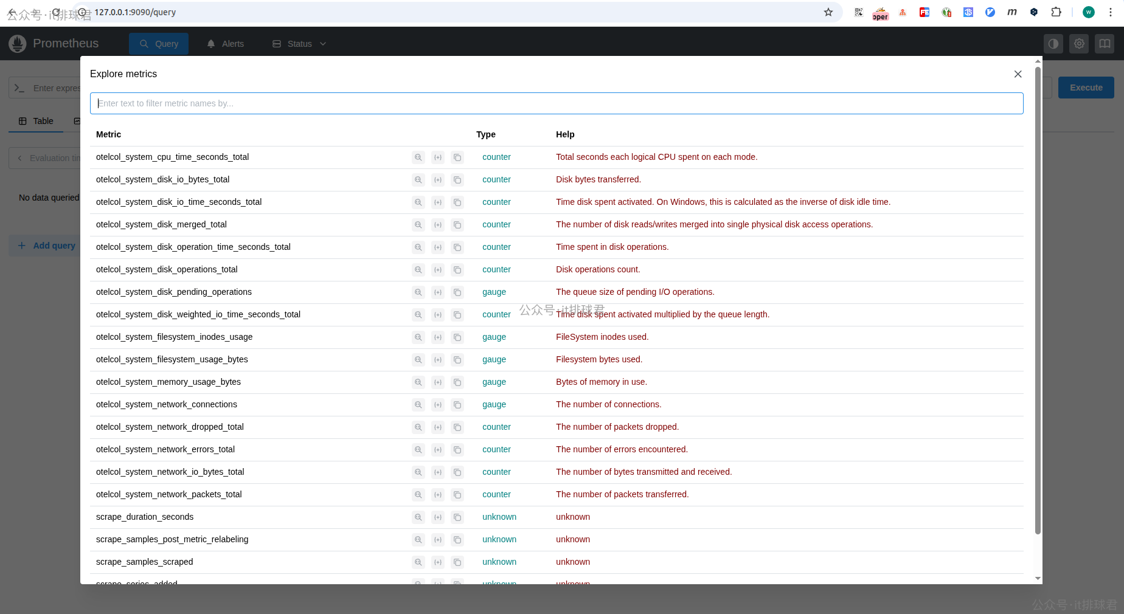
Task: Copy otelcol_system_cpu_time_seconds_total metric name
Action: click(x=457, y=157)
